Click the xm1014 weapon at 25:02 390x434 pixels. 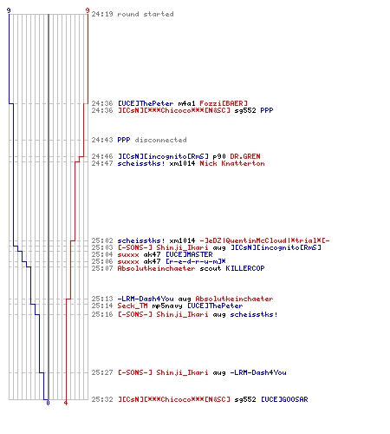[x=182, y=240]
